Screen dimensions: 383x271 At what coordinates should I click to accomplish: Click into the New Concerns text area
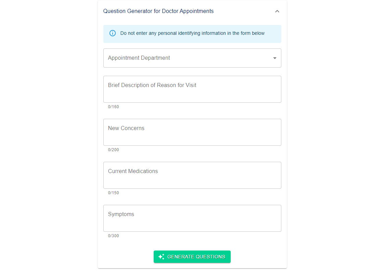(x=192, y=132)
